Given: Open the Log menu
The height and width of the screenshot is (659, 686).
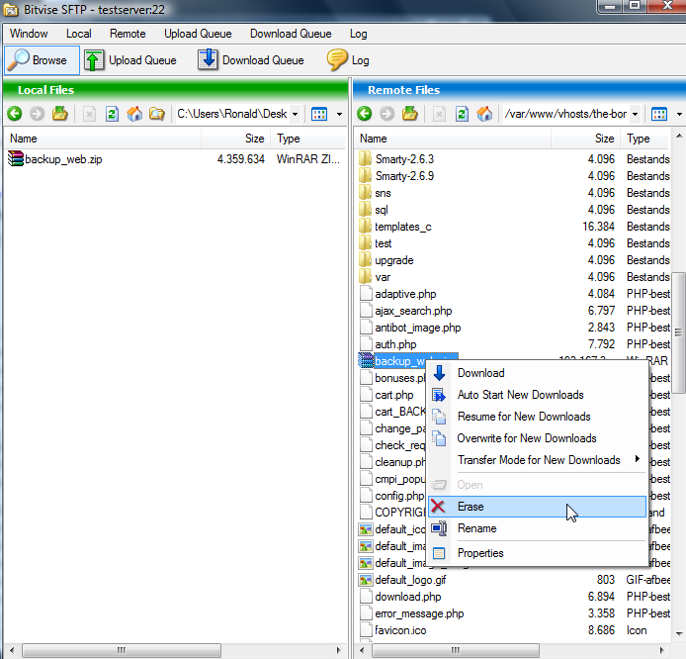Looking at the screenshot, I should [x=358, y=34].
